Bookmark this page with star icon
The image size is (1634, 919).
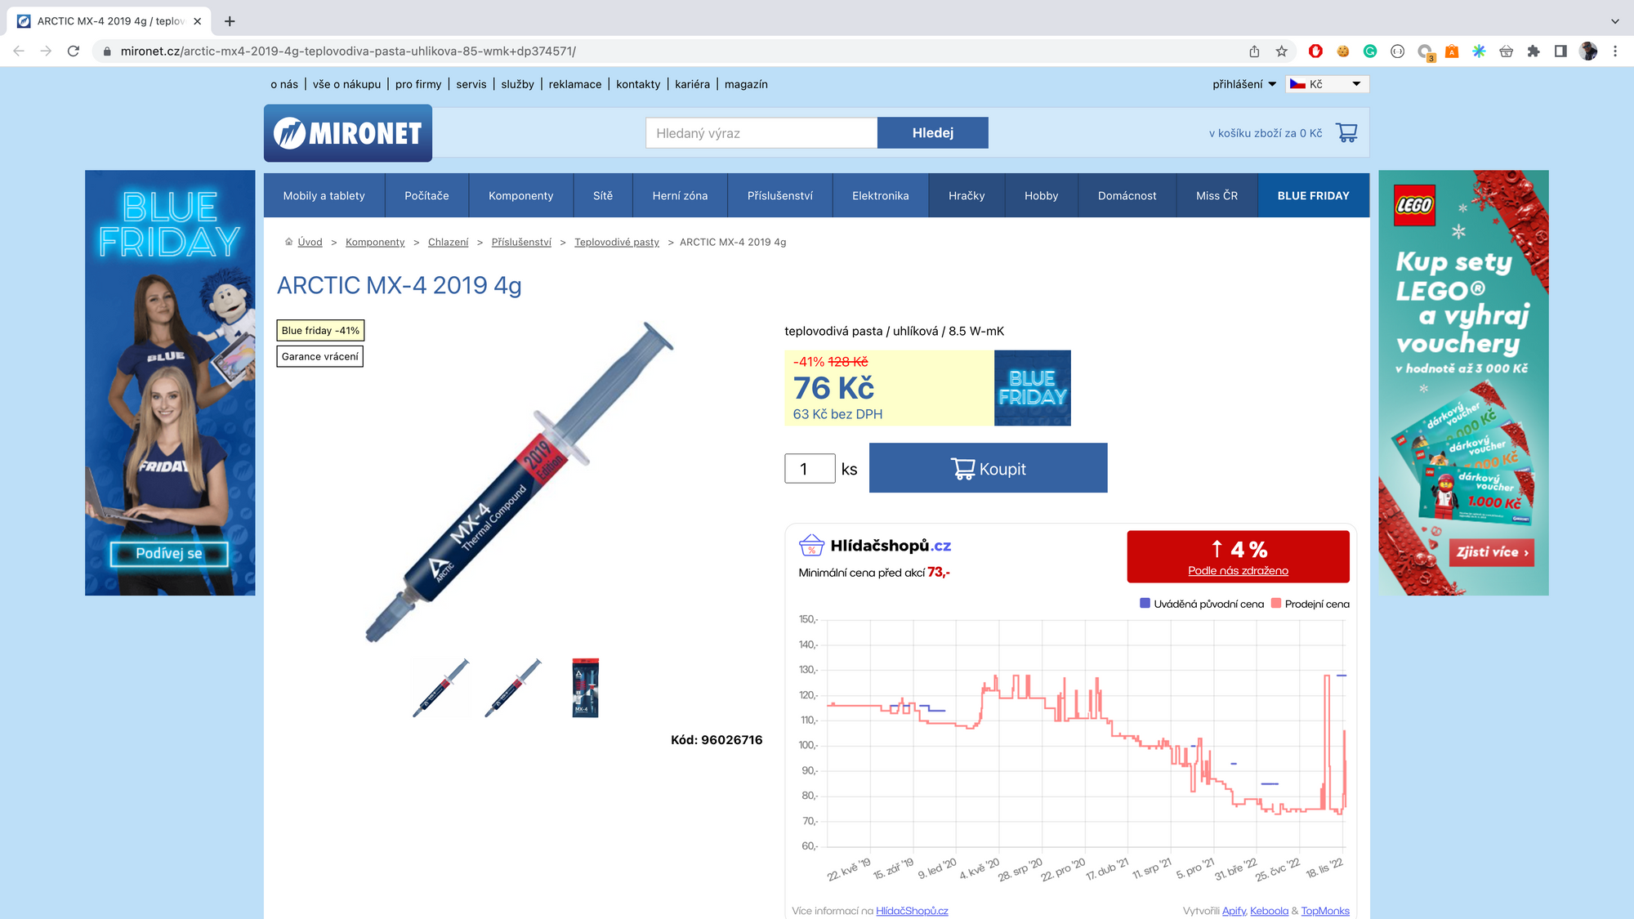pos(1281,51)
